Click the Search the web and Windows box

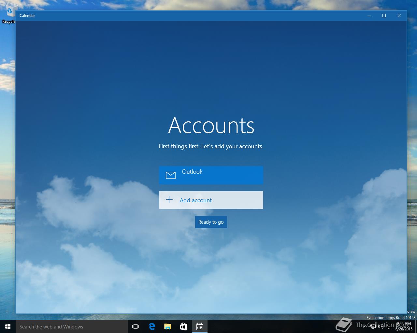pyautogui.click(x=71, y=326)
